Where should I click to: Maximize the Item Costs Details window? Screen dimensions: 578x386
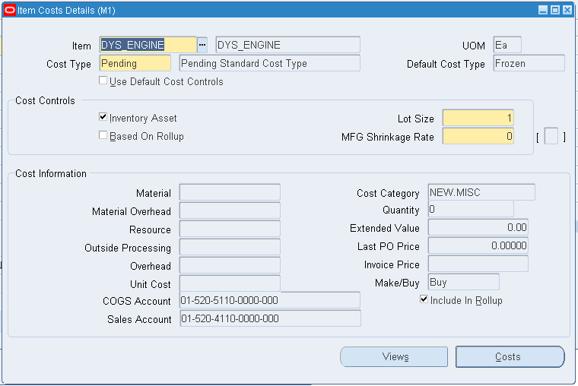[x=554, y=10]
